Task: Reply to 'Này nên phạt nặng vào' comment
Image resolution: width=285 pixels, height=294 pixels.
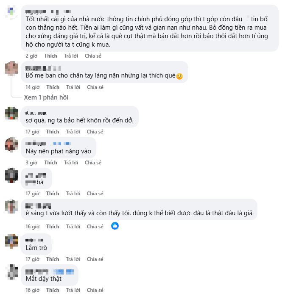Action: click(x=71, y=163)
